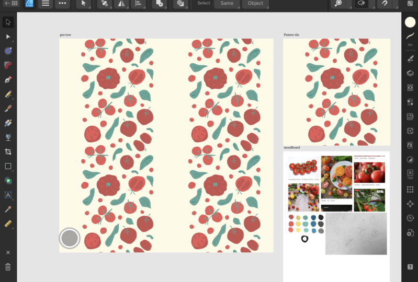Viewport: 418px width, 282px height.
Task: Open the Designer persona icon
Action: [29, 4]
